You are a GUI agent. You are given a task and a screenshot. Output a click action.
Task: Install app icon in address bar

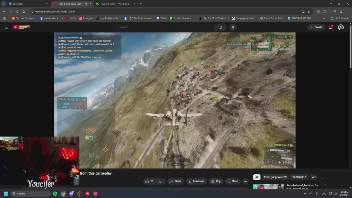(x=303, y=12)
